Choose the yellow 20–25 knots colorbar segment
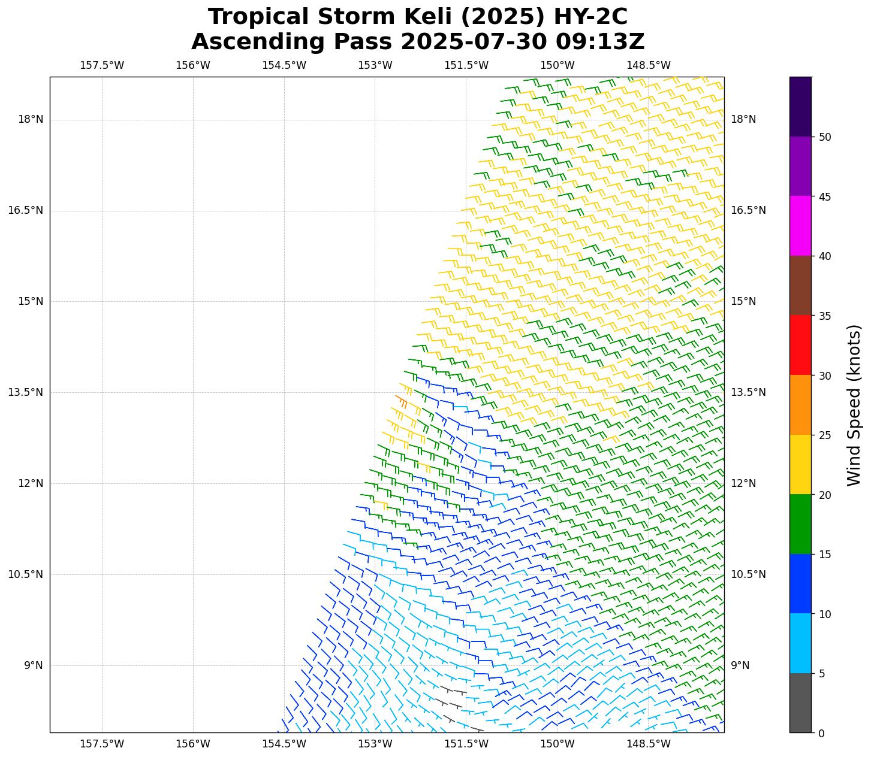This screenshot has width=871, height=757. pyautogui.click(x=800, y=464)
